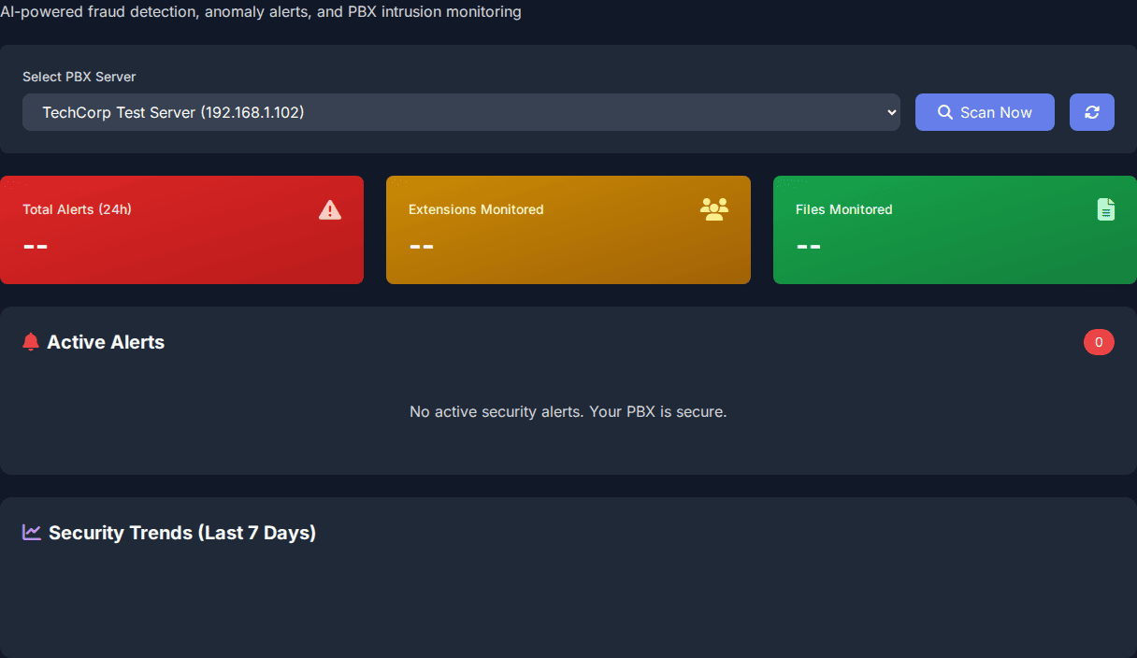The width and height of the screenshot is (1137, 658).
Task: Click the magnifier icon in Scan Now
Action: (x=945, y=112)
